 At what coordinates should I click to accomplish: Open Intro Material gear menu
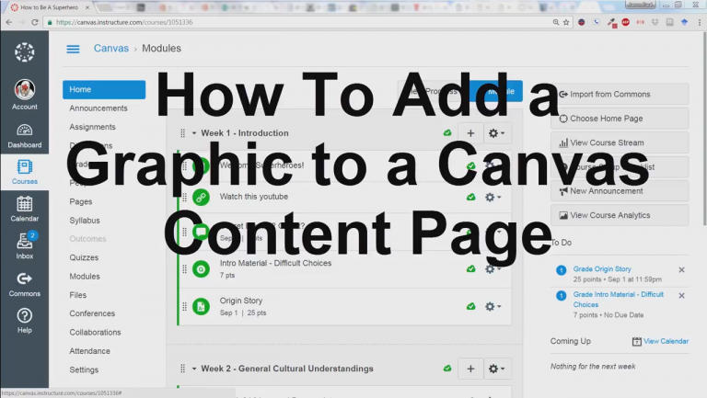pyautogui.click(x=493, y=269)
